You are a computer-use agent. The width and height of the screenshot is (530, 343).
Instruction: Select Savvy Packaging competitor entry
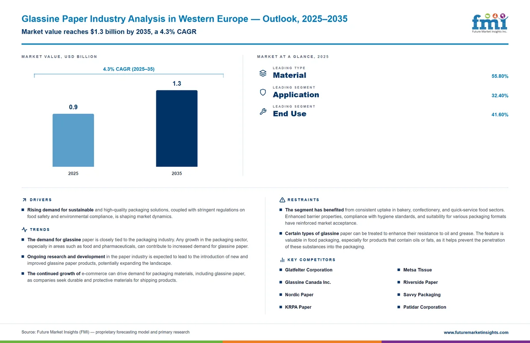click(422, 294)
